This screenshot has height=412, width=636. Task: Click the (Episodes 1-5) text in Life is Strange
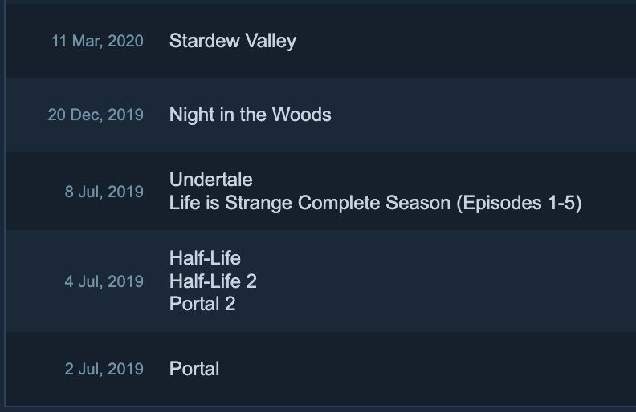point(520,203)
